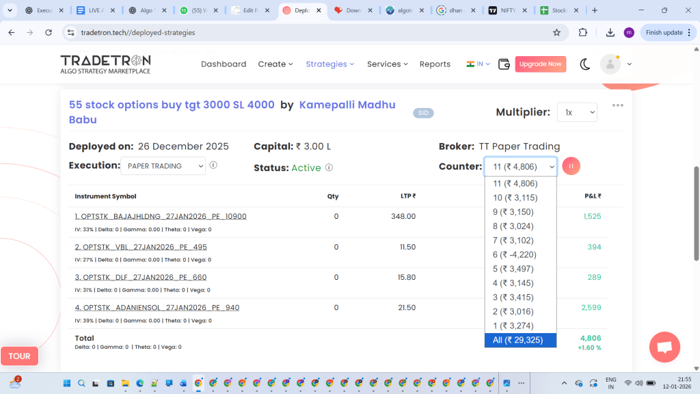Click the TOUR button

(19, 356)
